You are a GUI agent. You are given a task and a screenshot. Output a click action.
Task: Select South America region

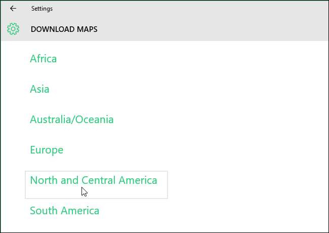[x=65, y=211]
